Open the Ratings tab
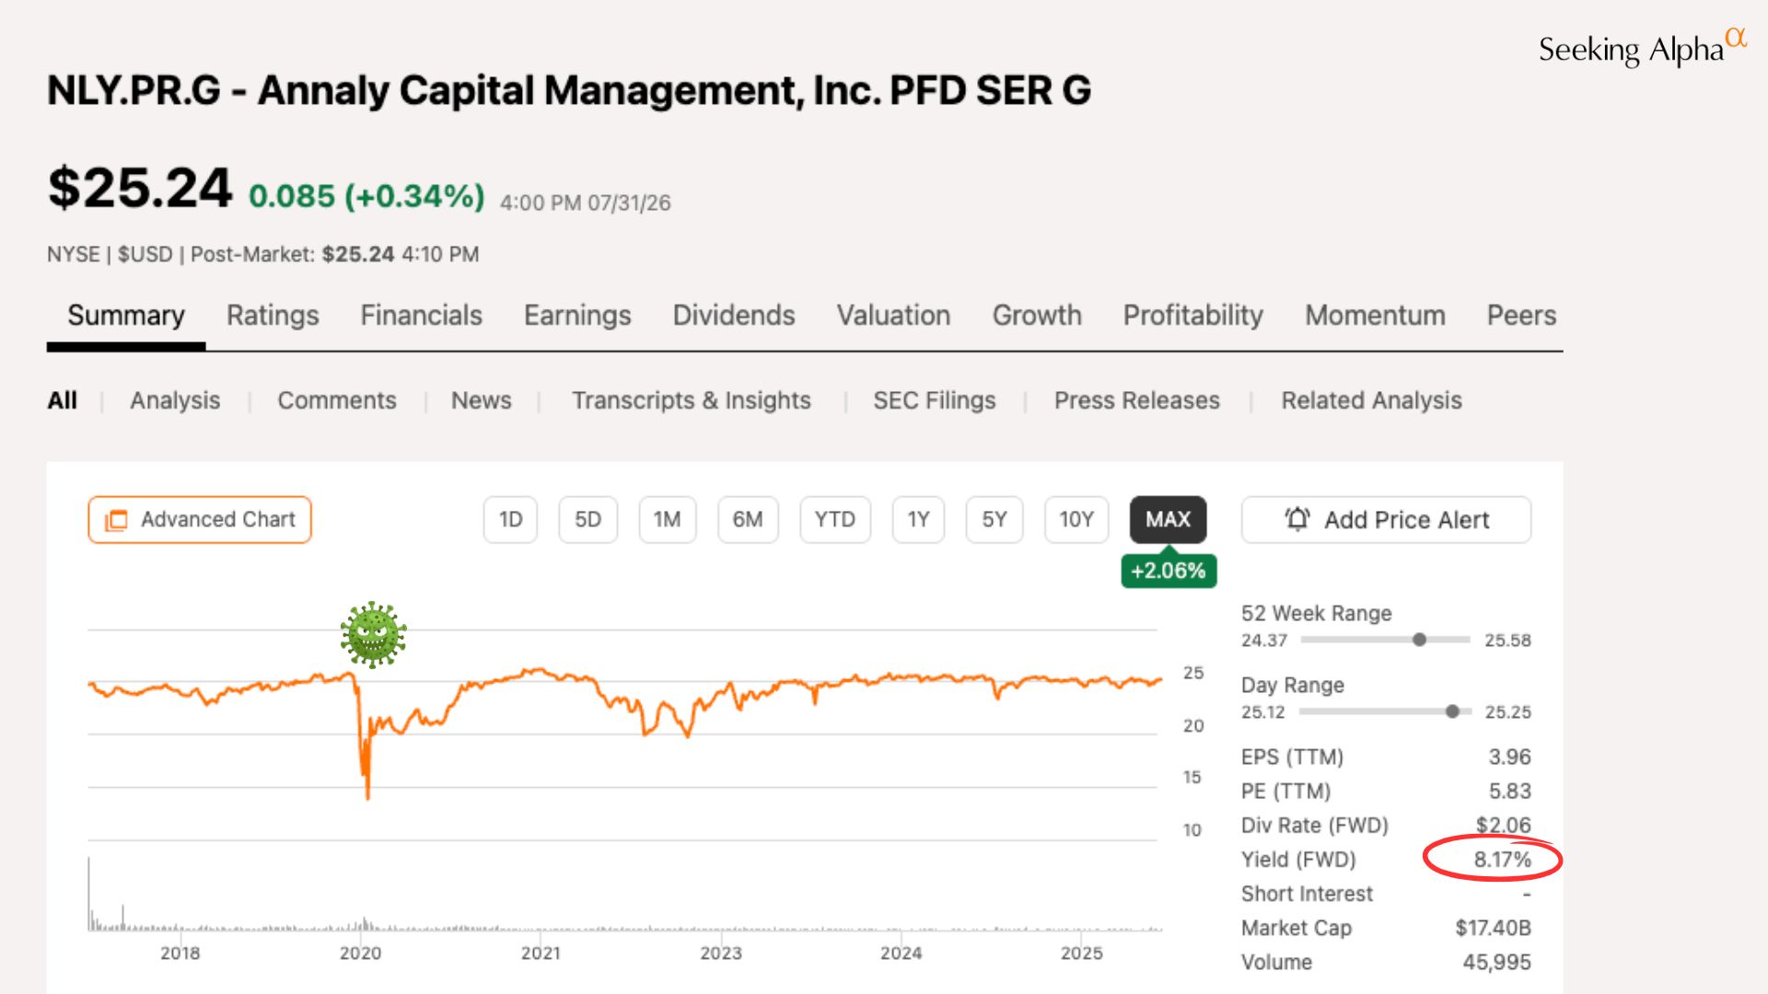This screenshot has height=994, width=1768. tap(273, 316)
